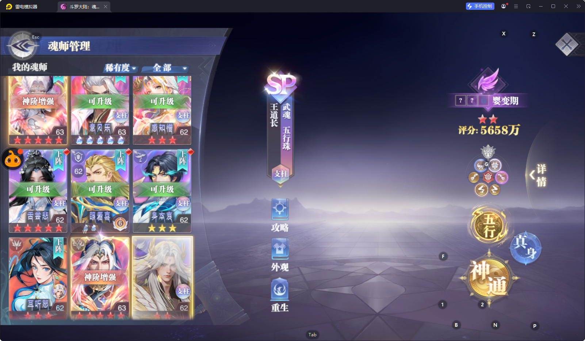Click the blue 真身 skill button
The height and width of the screenshot is (341, 585).
point(525,248)
